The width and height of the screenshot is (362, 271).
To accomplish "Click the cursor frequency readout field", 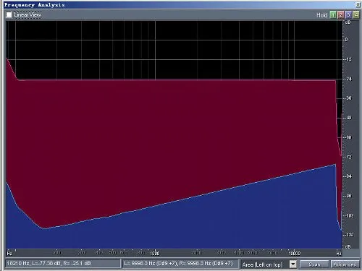I will (x=63, y=264).
